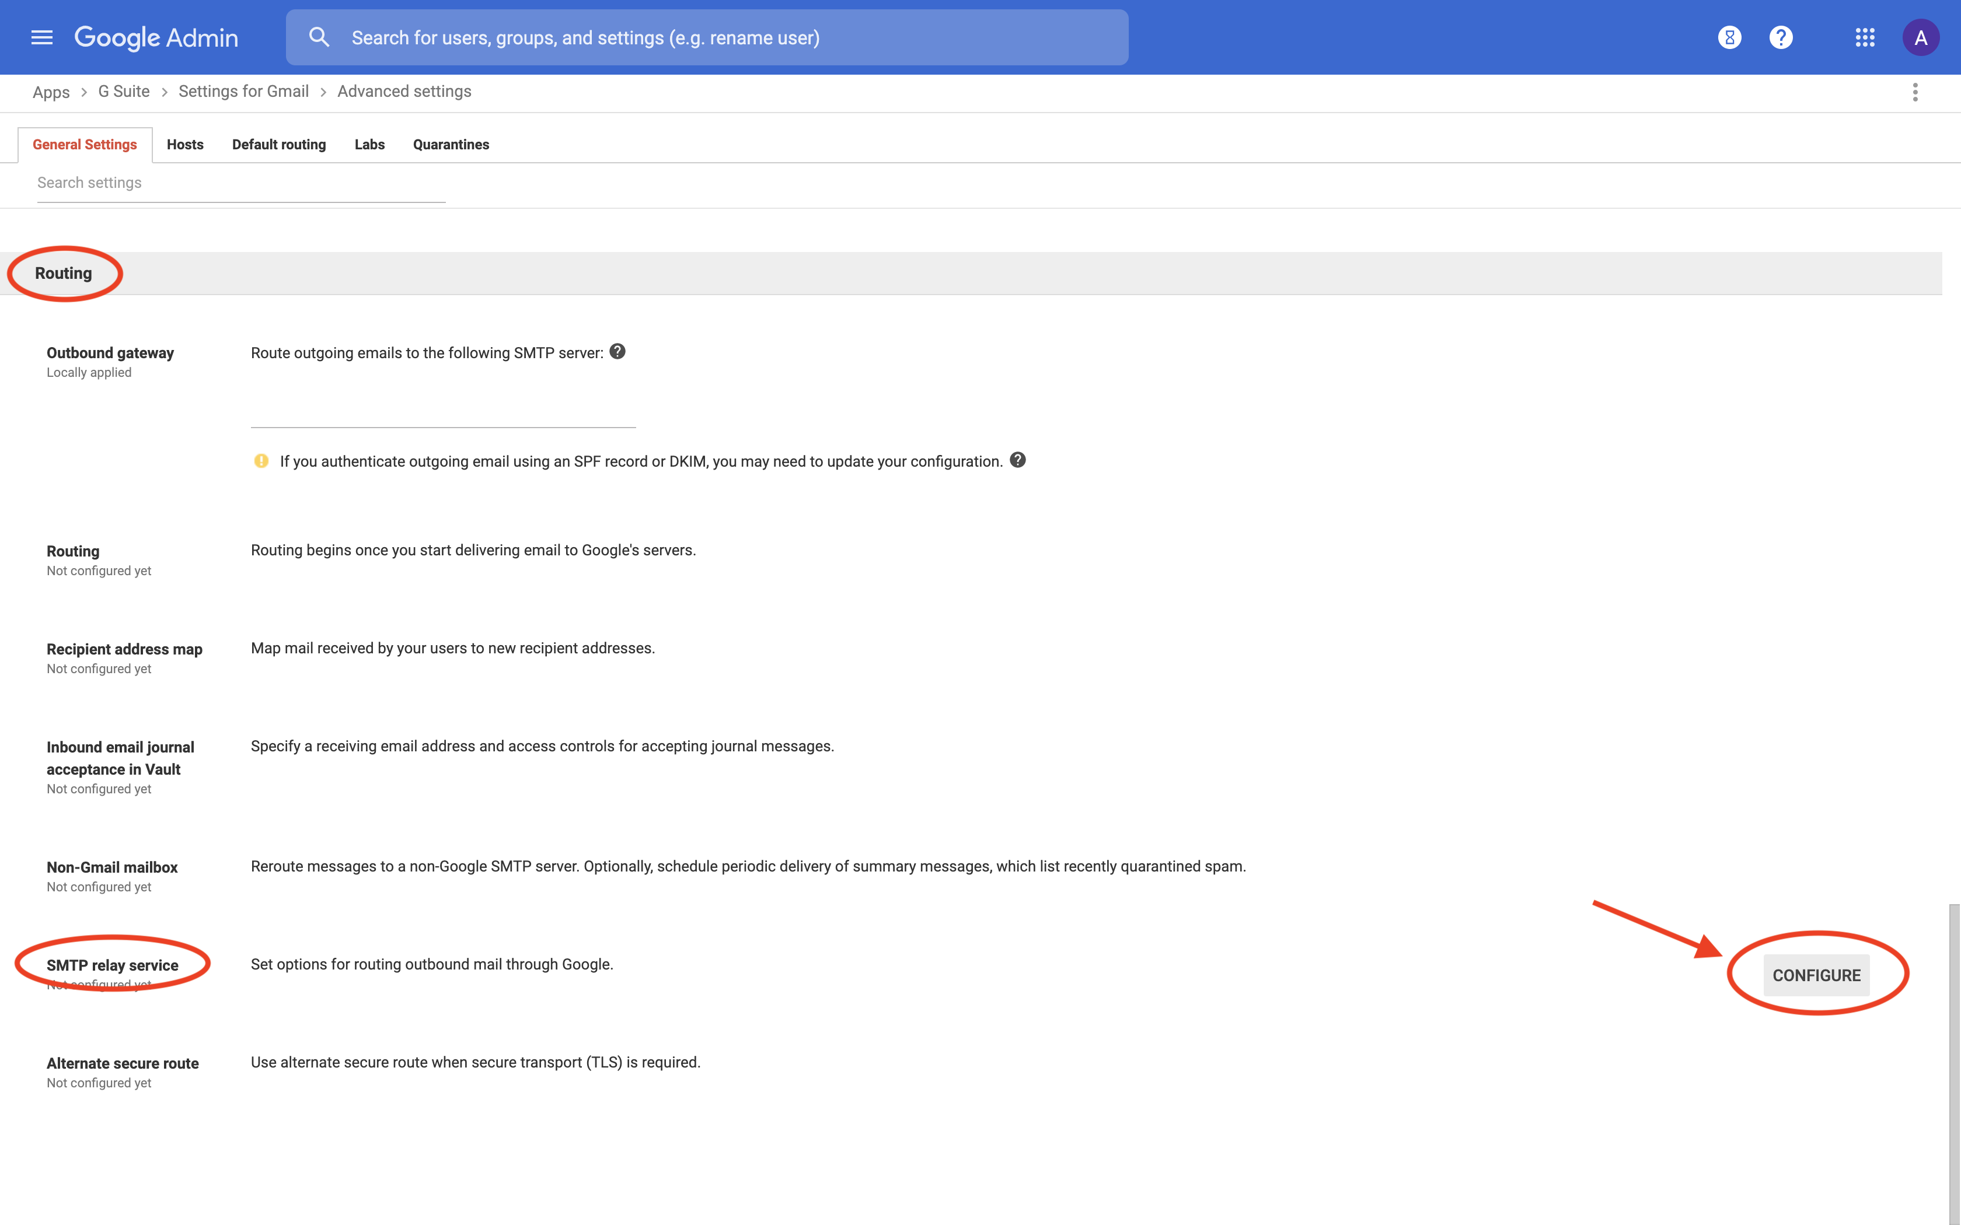Switch to the Default routing tab

279,144
